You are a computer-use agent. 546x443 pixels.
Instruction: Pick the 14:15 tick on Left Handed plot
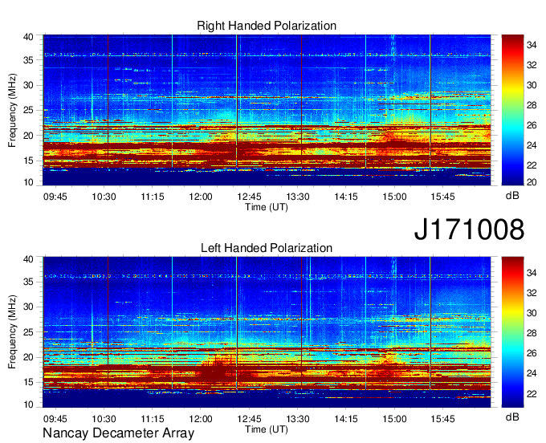pos(346,419)
